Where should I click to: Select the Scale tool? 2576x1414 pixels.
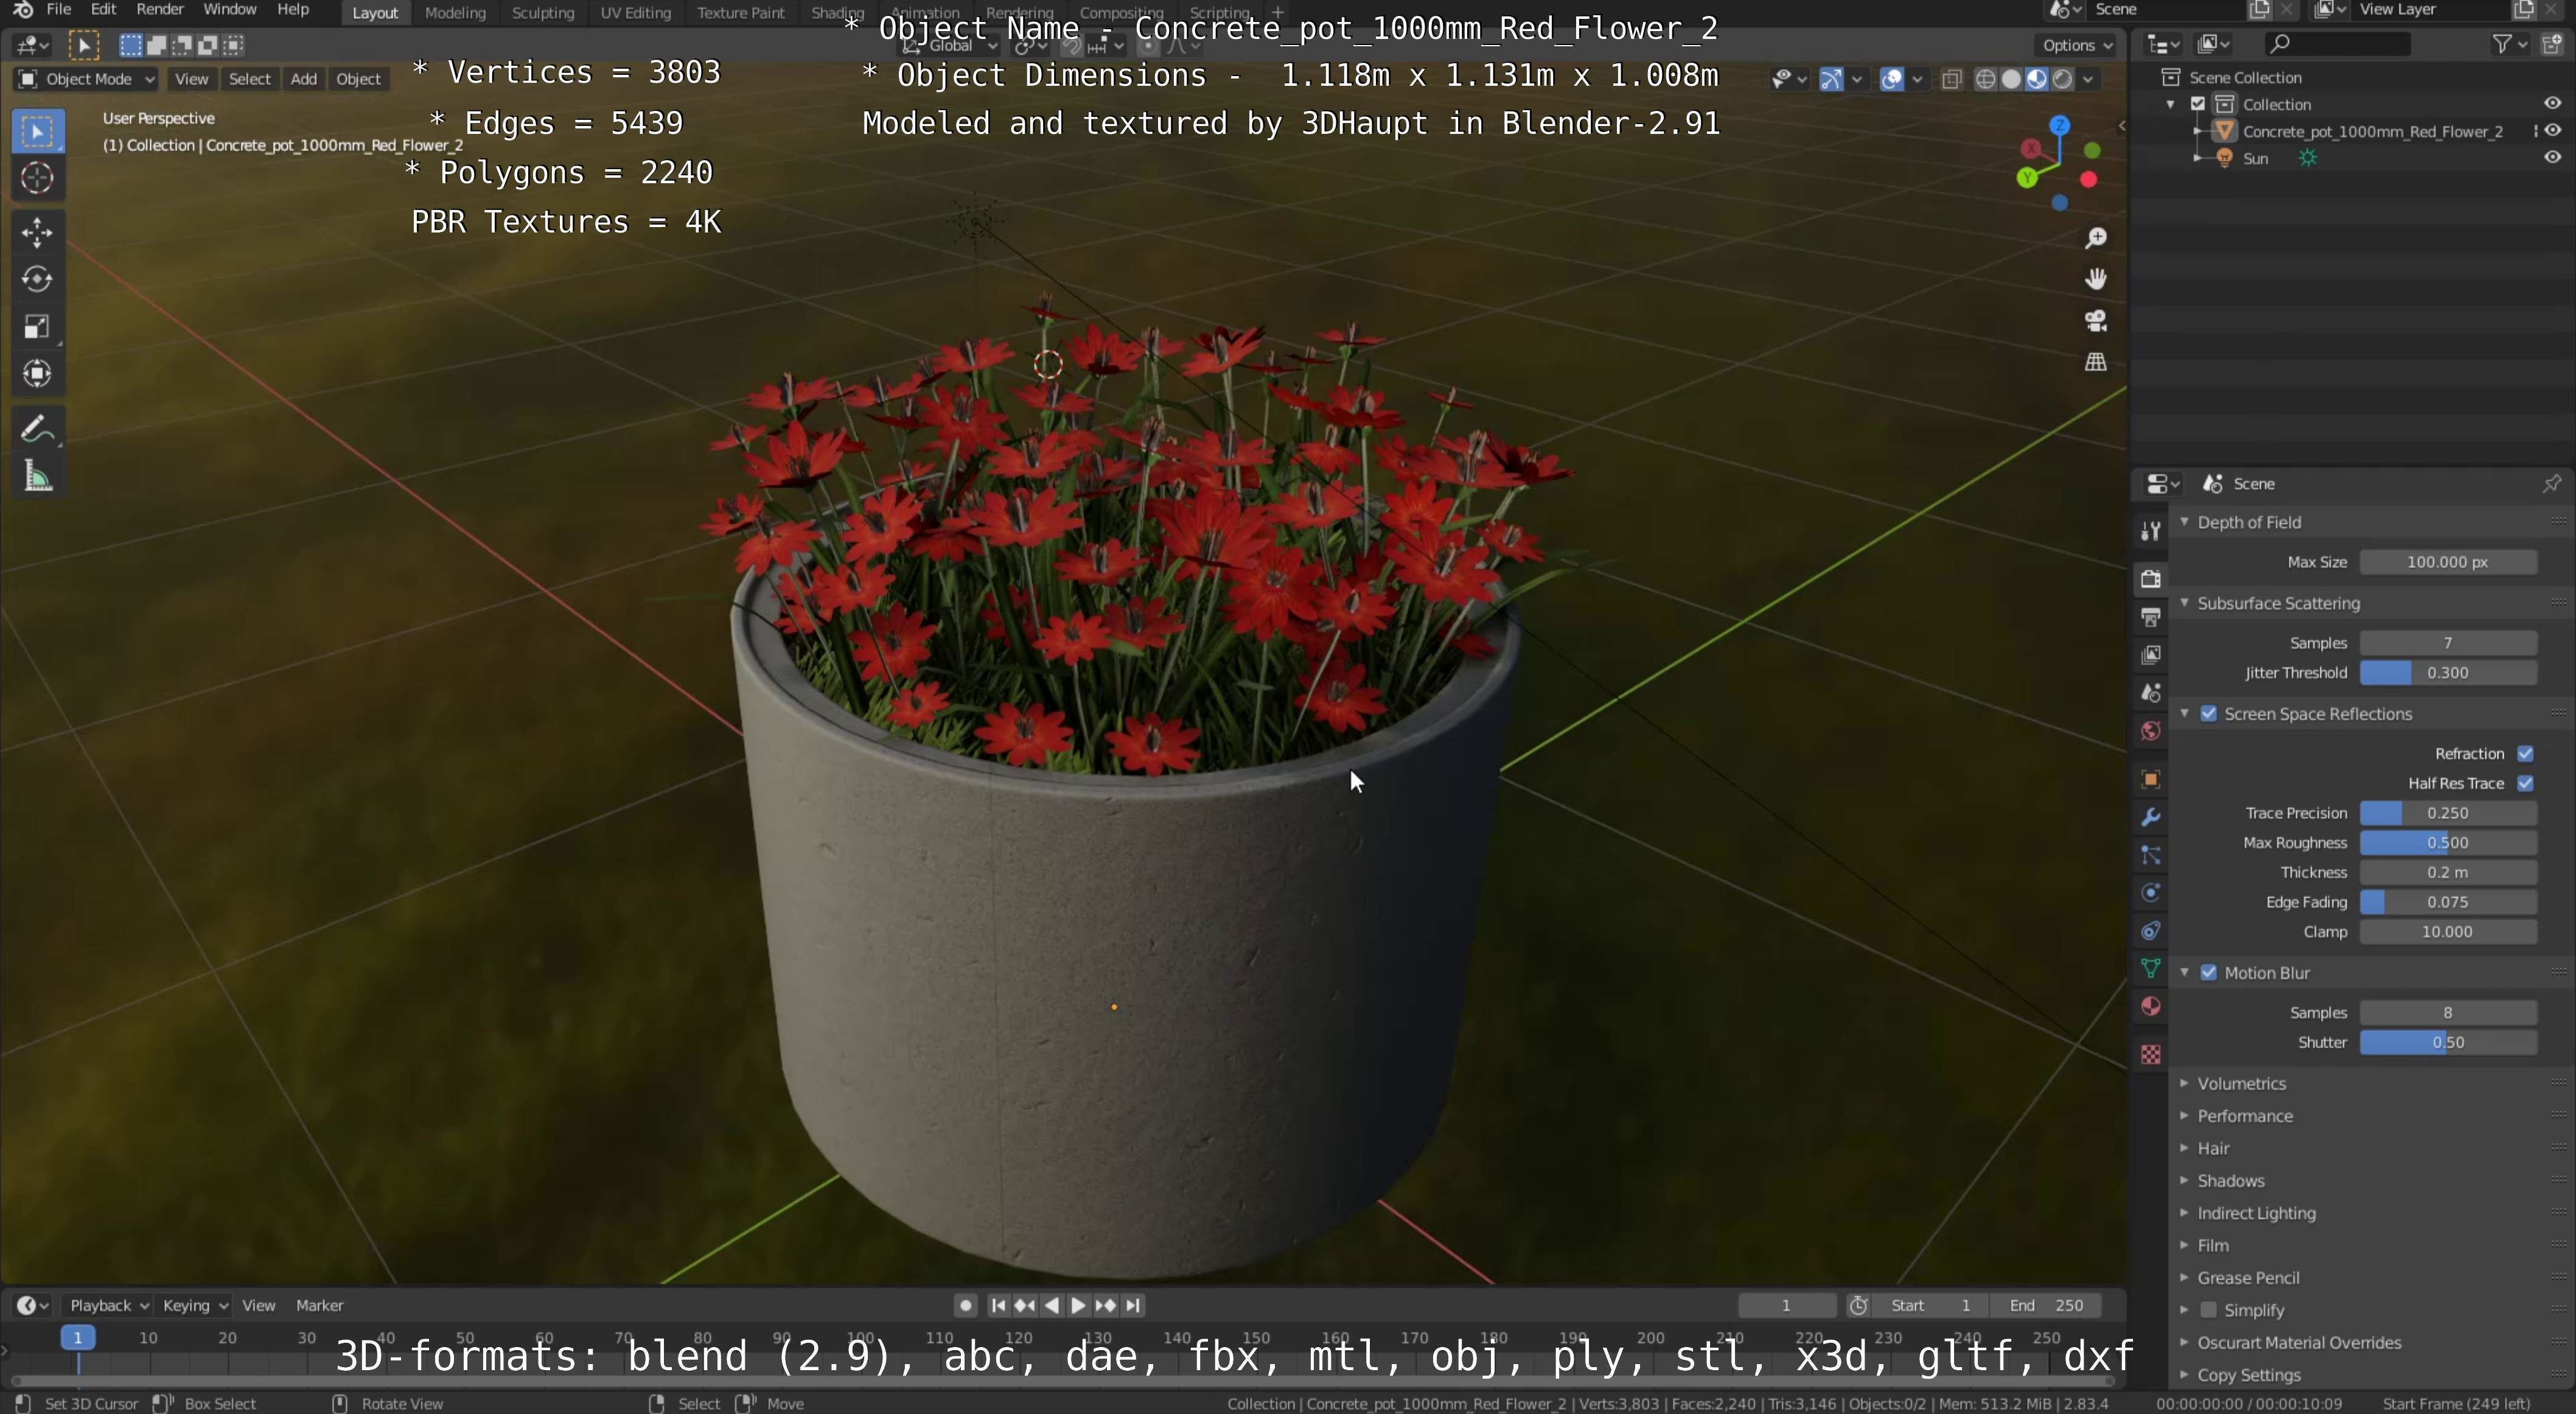(x=37, y=327)
